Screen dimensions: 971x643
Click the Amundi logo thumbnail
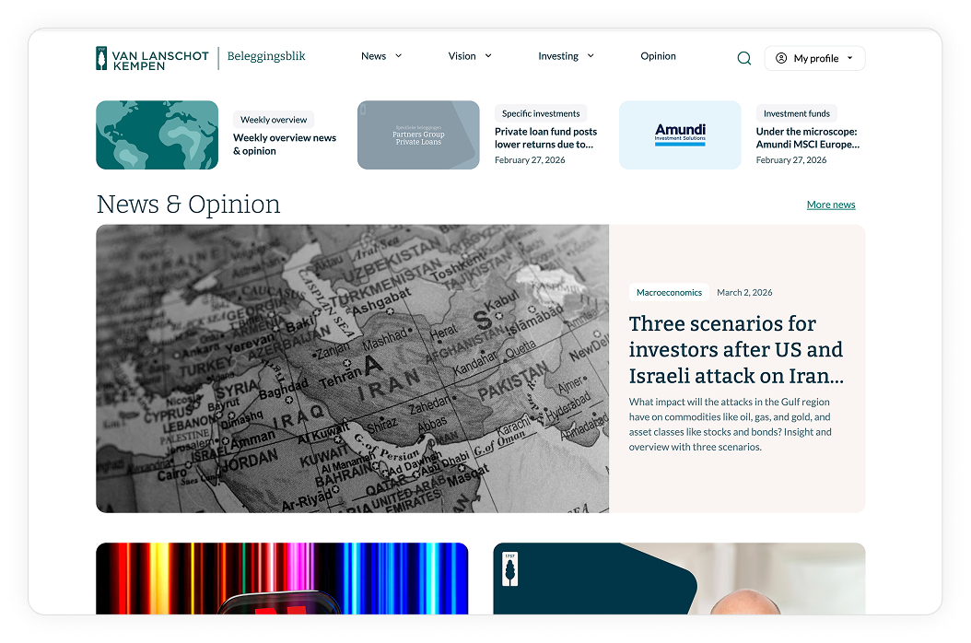coord(680,134)
